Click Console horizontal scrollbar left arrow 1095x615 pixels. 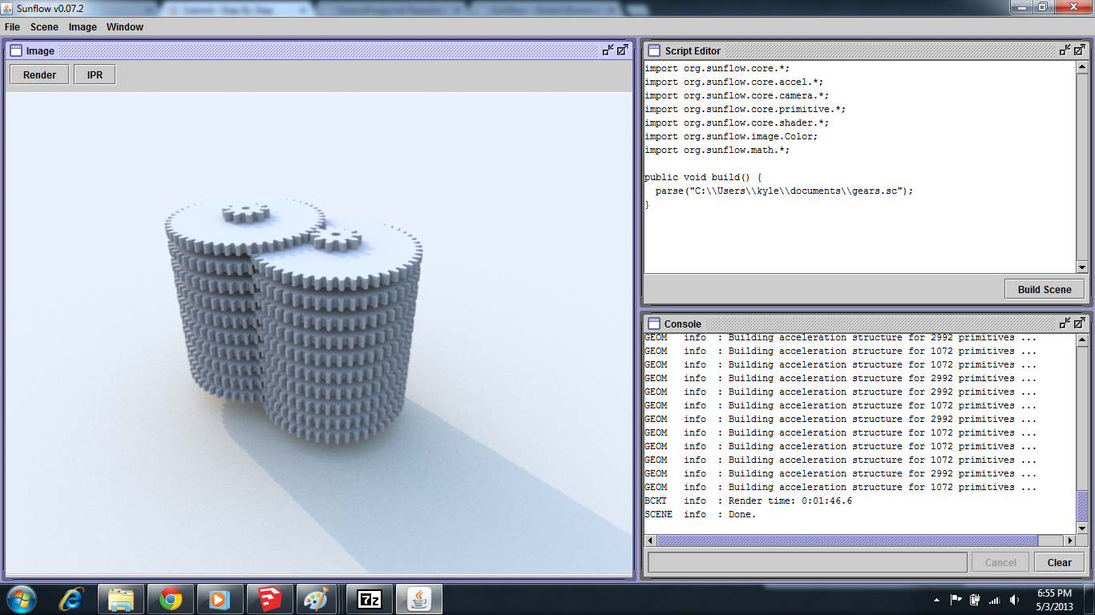tap(650, 541)
